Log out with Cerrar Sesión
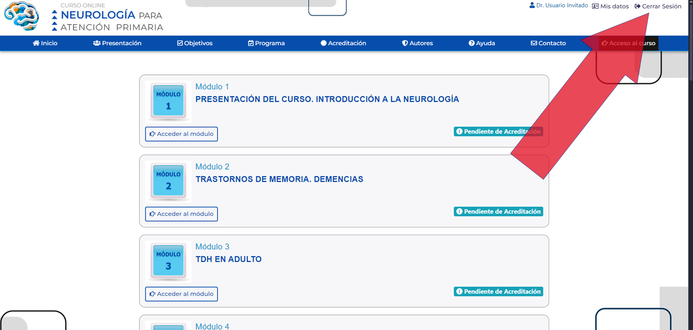The width and height of the screenshot is (693, 330). coord(658,6)
